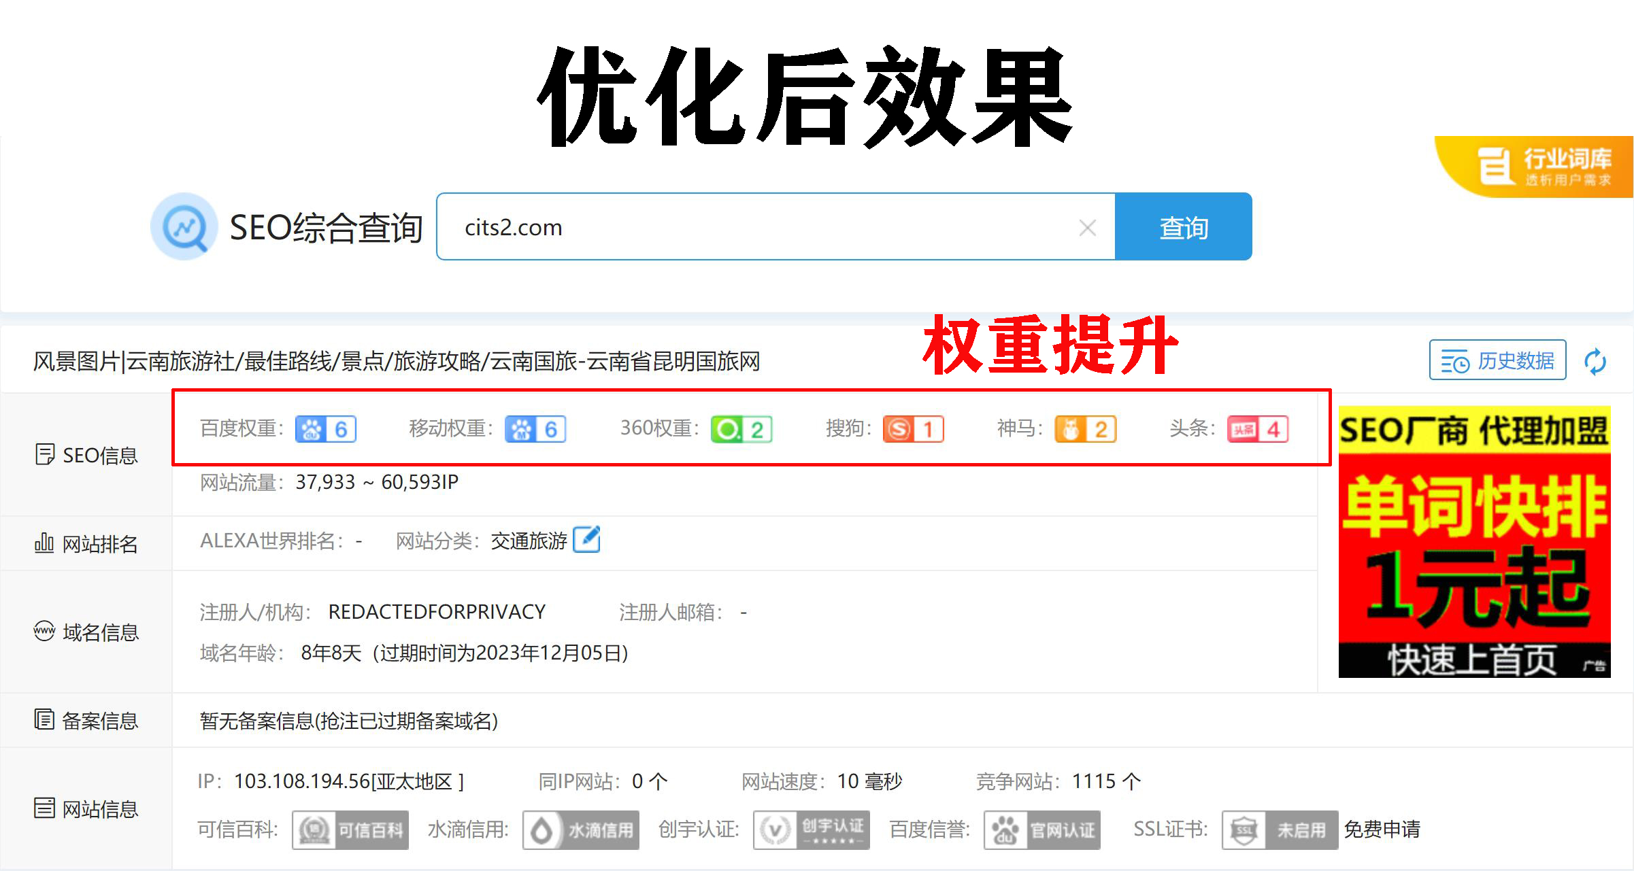The width and height of the screenshot is (1634, 871).
Task: Click the 创宇认证 certification badge
Action: tap(811, 830)
